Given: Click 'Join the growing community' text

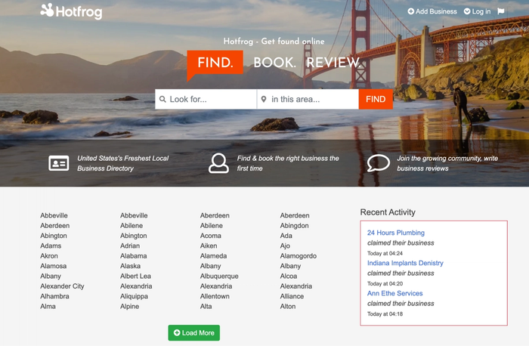Looking at the screenshot, I should (x=447, y=163).
